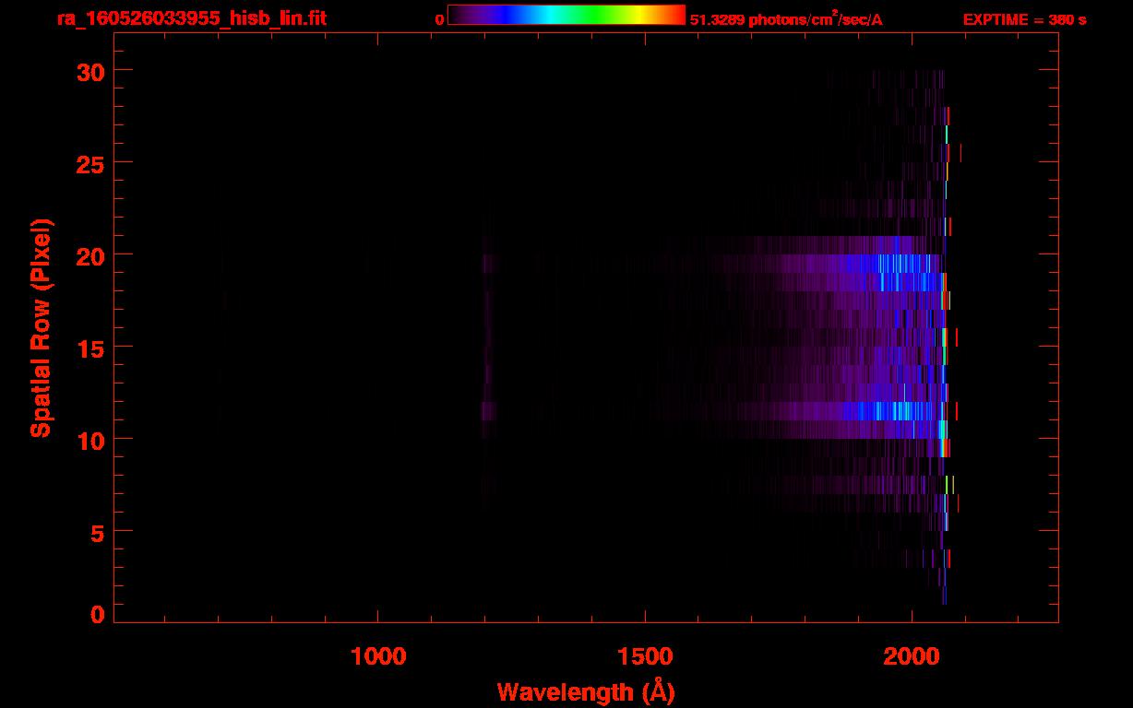Click the color bar minimum value 0
1133x708 pixels.
pyautogui.click(x=439, y=19)
